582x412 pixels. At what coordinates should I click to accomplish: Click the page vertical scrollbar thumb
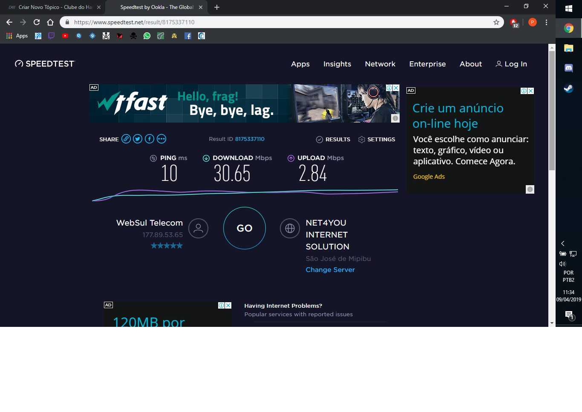(x=552, y=111)
